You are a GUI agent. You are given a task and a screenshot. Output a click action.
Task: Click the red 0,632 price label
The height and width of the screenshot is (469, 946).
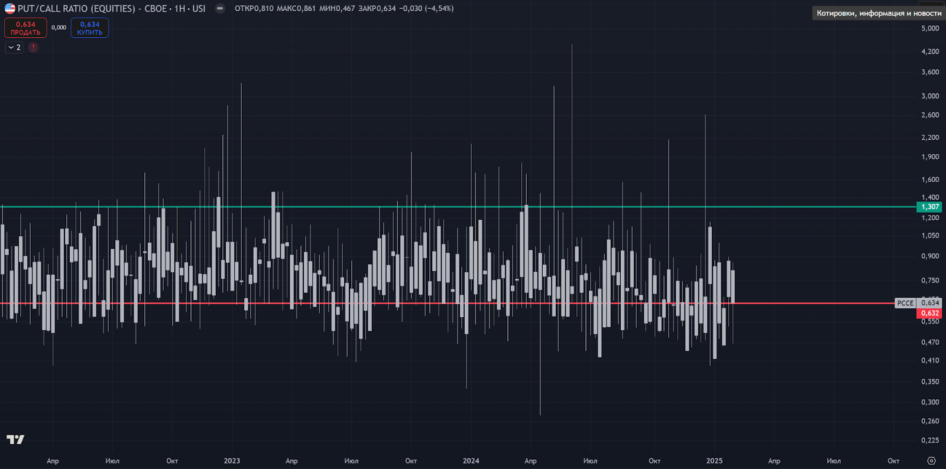pyautogui.click(x=929, y=314)
